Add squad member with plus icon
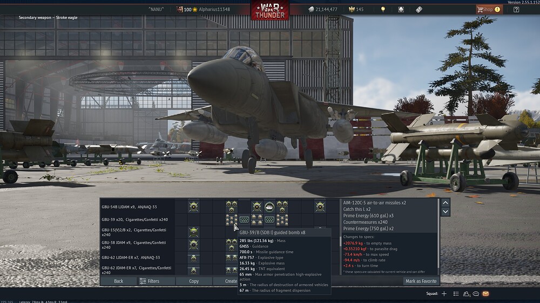The image size is (540, 303). coord(444,294)
